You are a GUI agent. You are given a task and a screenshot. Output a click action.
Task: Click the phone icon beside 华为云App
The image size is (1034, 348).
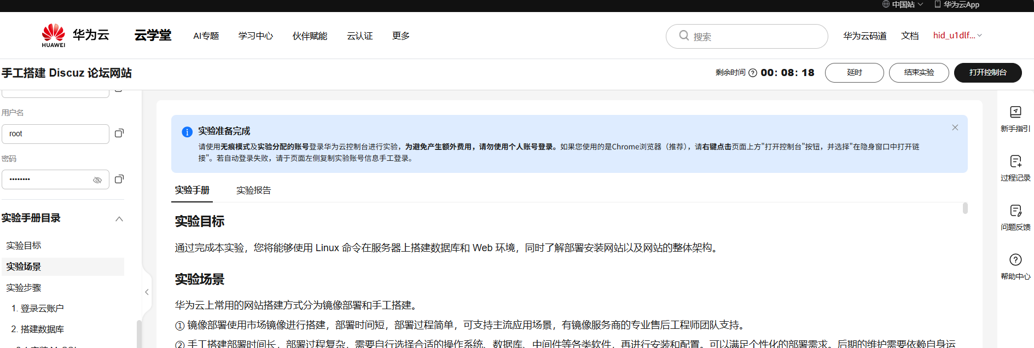(937, 4)
